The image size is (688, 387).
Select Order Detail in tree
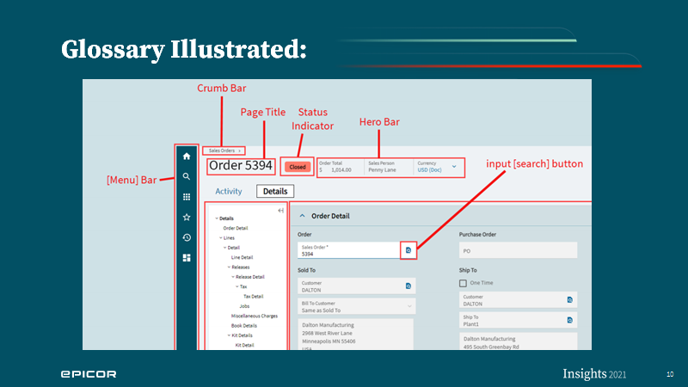(236, 228)
